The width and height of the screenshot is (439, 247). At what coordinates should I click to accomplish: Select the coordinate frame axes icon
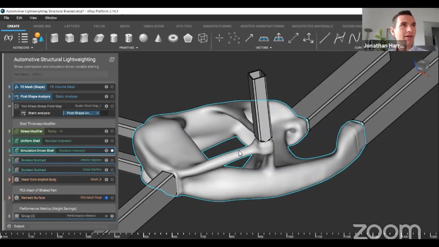(308, 38)
